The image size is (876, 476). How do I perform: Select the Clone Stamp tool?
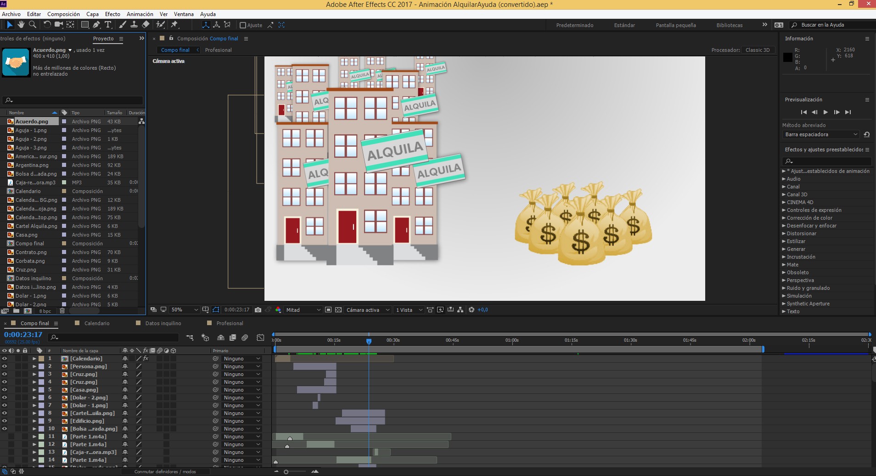point(134,25)
